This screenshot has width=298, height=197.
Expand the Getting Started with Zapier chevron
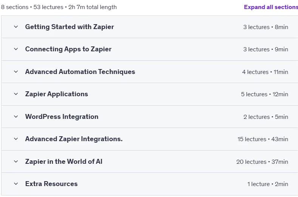click(16, 27)
